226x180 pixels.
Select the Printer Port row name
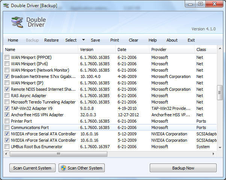(21, 121)
